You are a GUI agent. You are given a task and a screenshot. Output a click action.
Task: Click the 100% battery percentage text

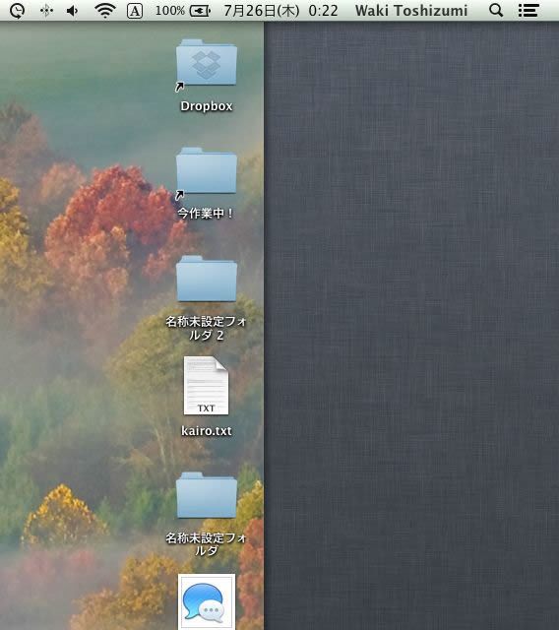click(170, 11)
